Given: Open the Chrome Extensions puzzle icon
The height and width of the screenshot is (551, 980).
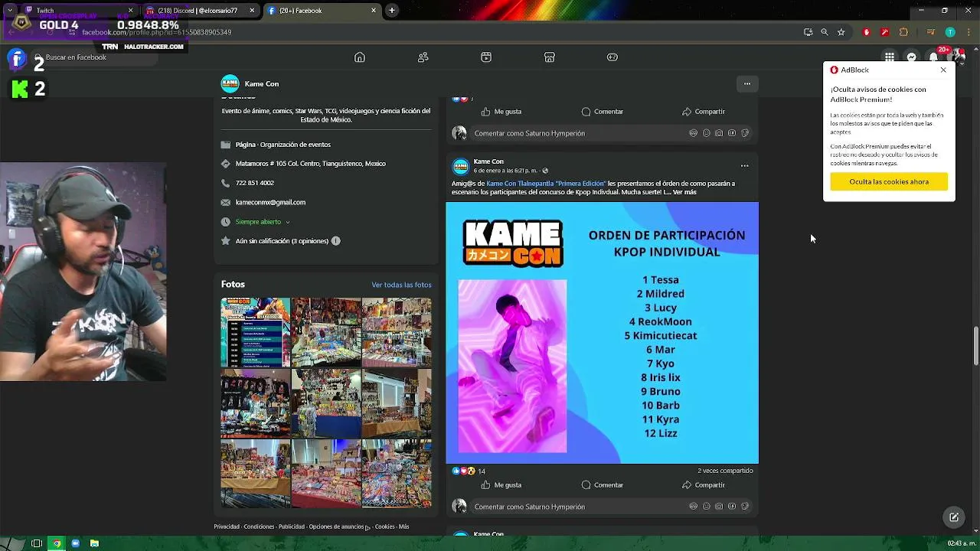Looking at the screenshot, I should [903, 32].
